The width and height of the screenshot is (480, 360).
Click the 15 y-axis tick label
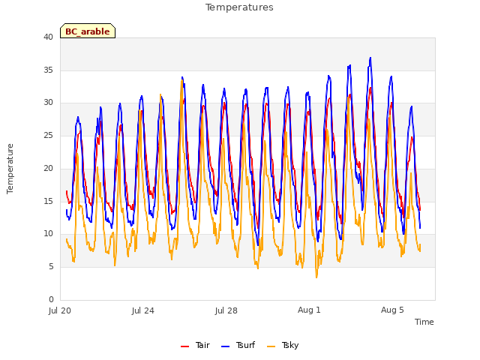[48, 201]
